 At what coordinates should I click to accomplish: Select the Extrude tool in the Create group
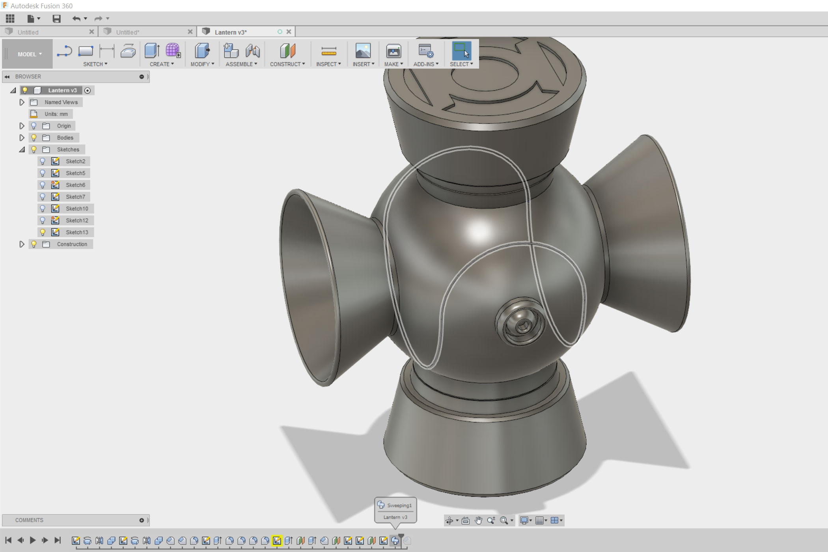152,51
